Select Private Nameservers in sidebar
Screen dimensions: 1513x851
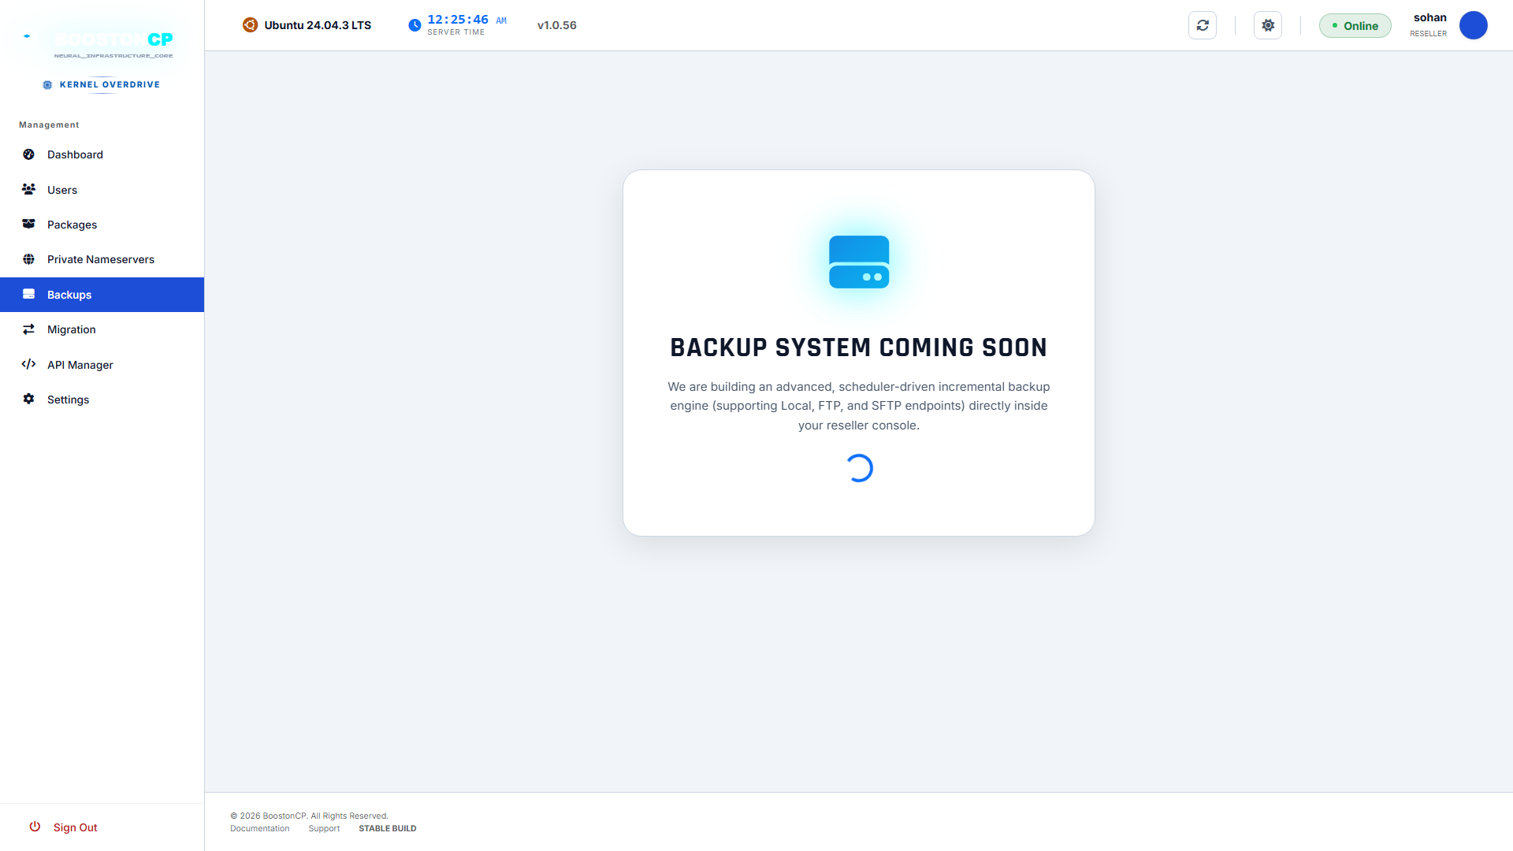[102, 259]
